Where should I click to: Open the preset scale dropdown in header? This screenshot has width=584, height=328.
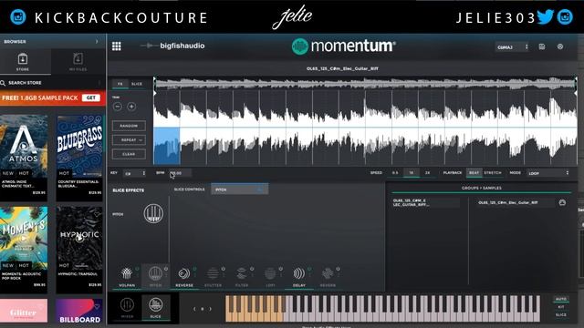[x=512, y=47]
